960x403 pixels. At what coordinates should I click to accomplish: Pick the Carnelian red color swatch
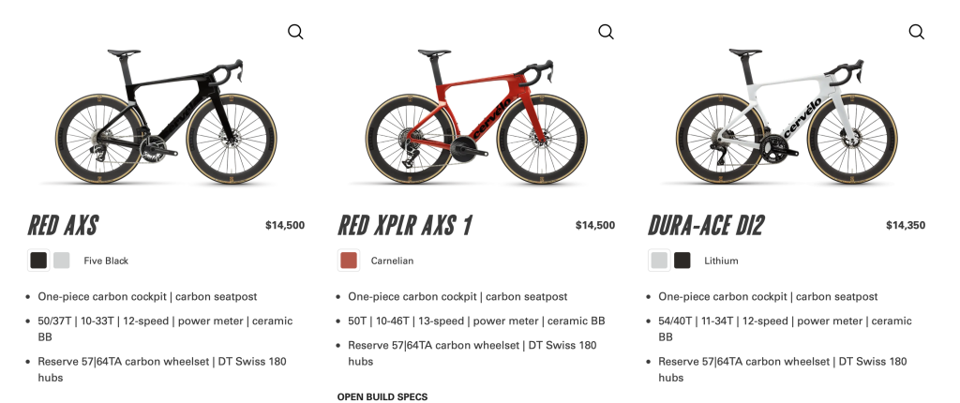point(349,261)
